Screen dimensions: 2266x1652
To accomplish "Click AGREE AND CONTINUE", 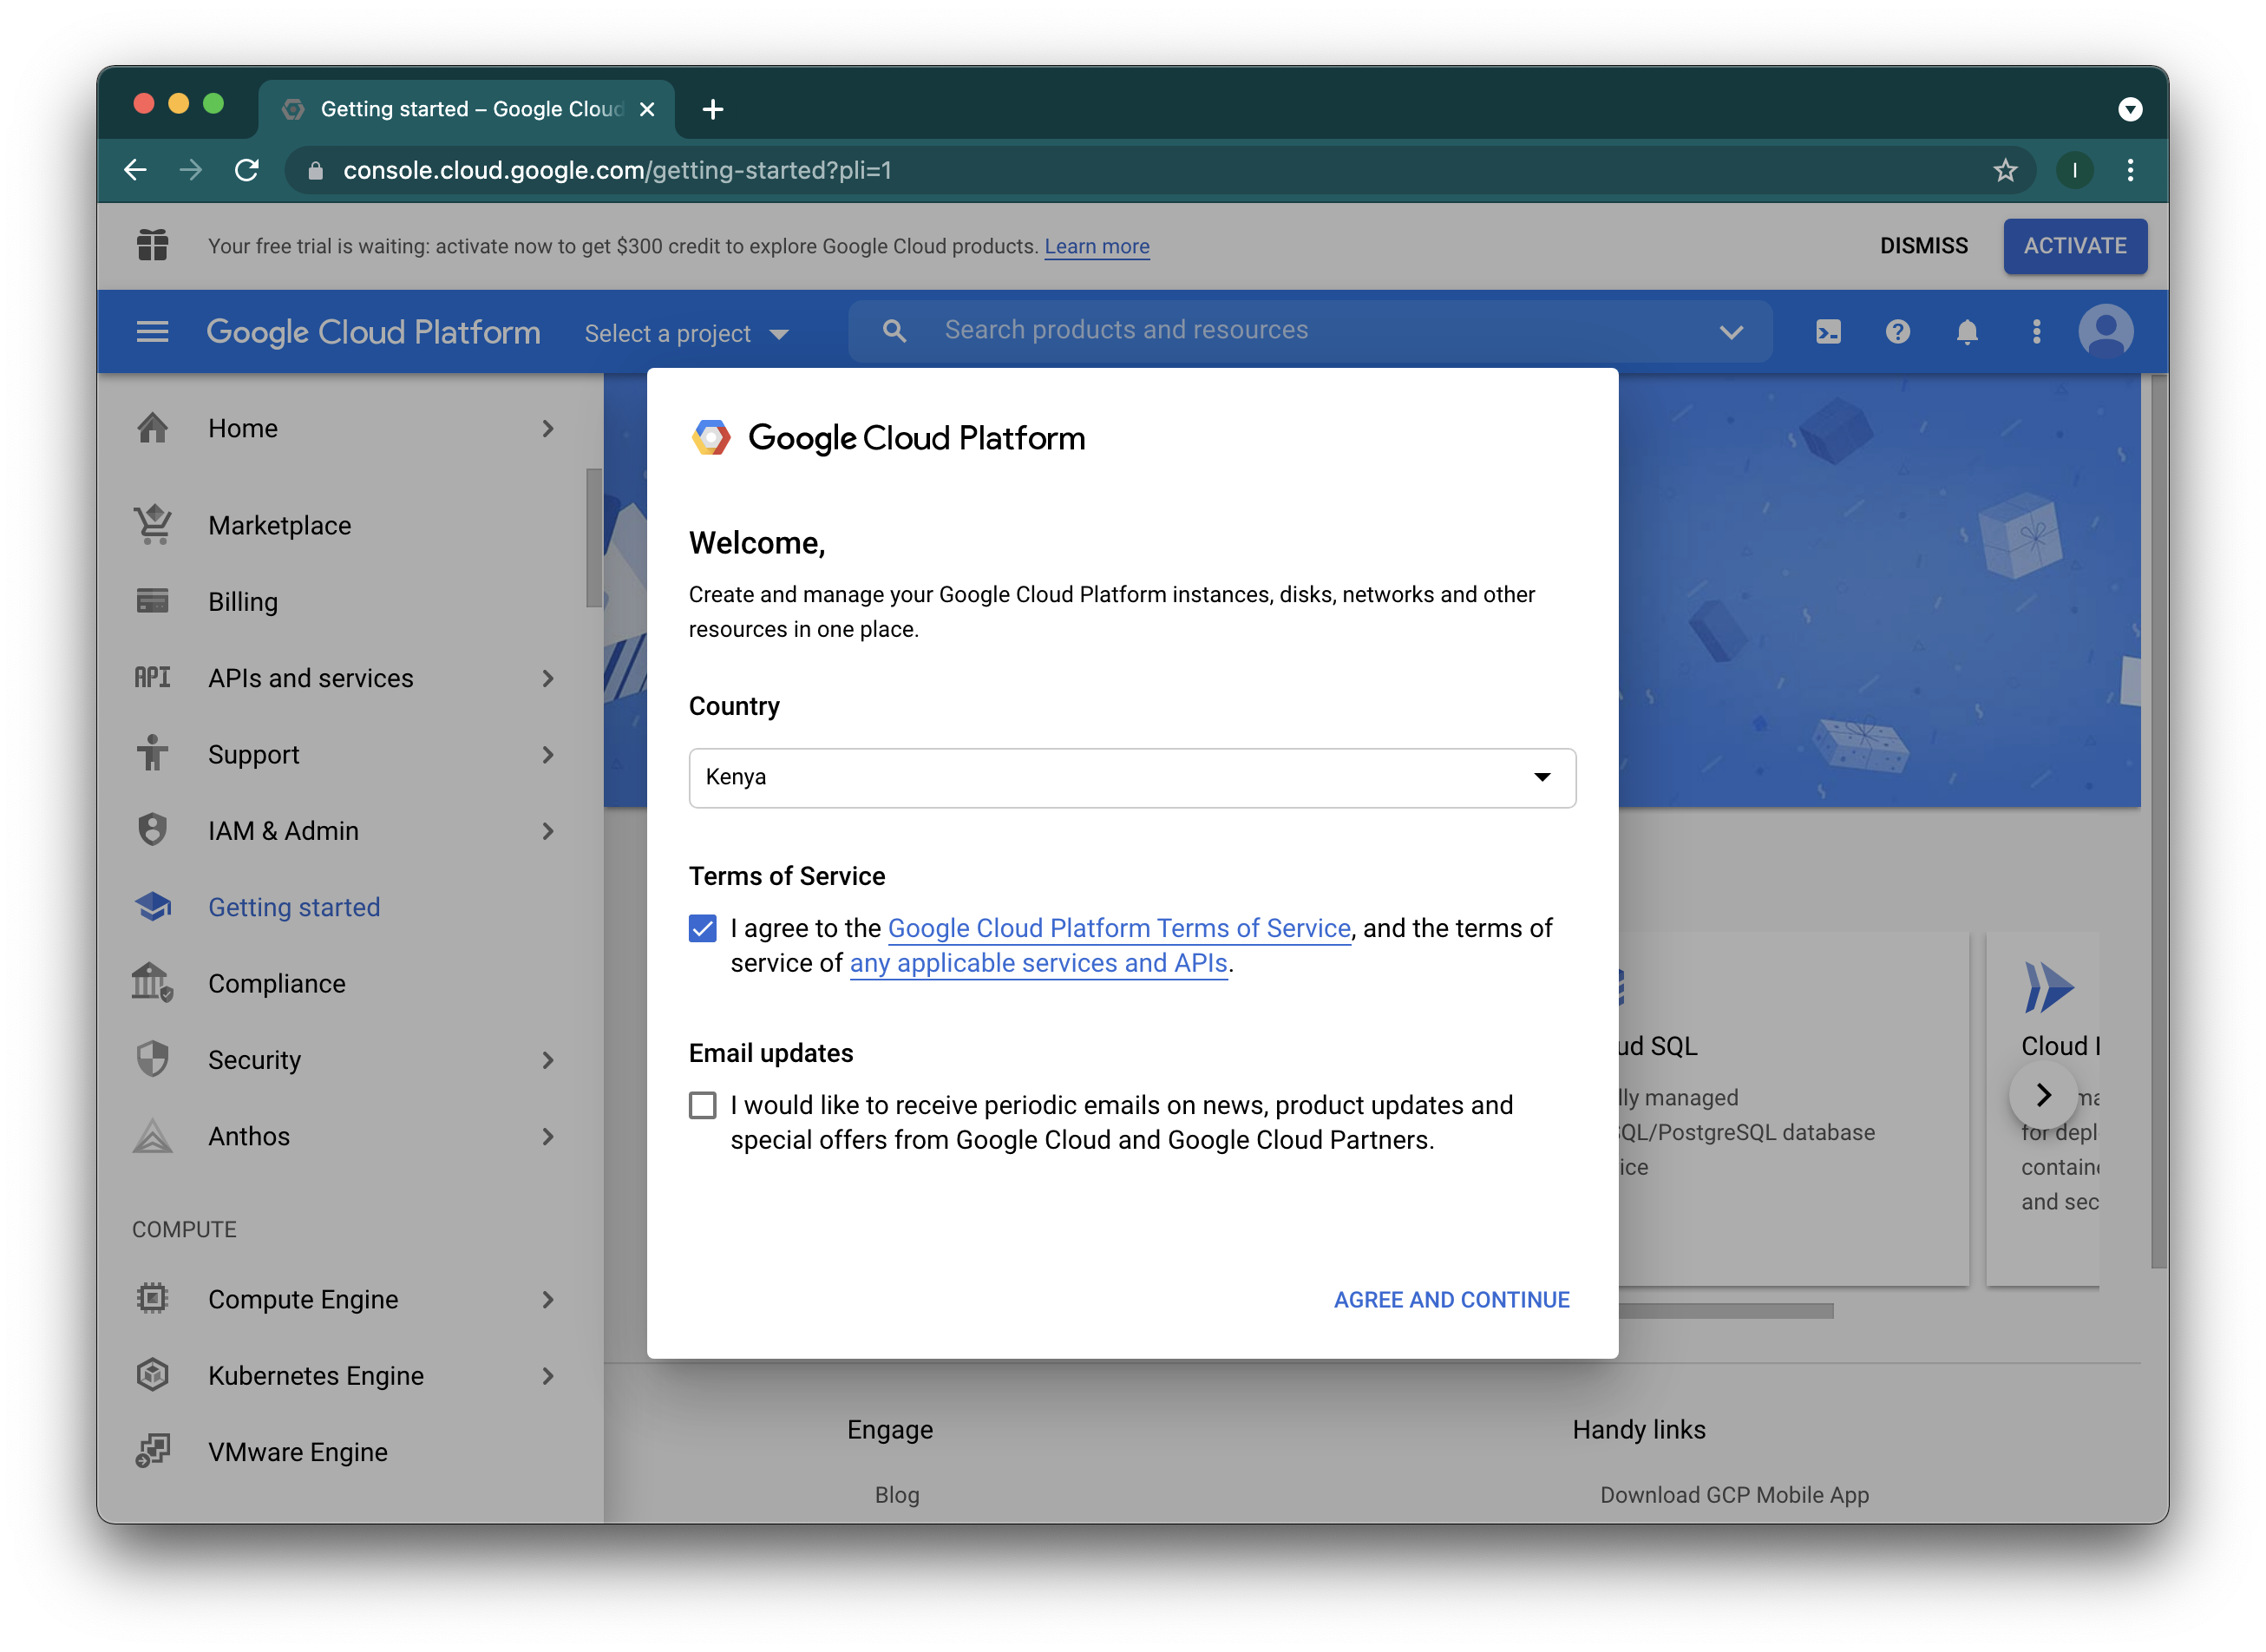I will pyautogui.click(x=1451, y=1300).
